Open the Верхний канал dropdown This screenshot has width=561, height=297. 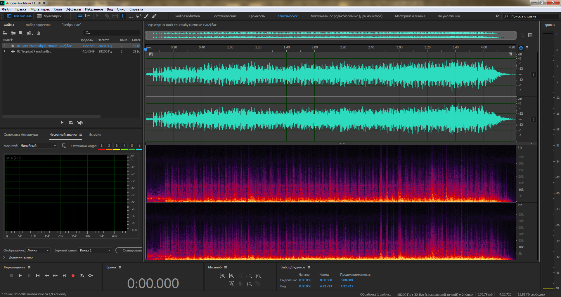click(95, 250)
